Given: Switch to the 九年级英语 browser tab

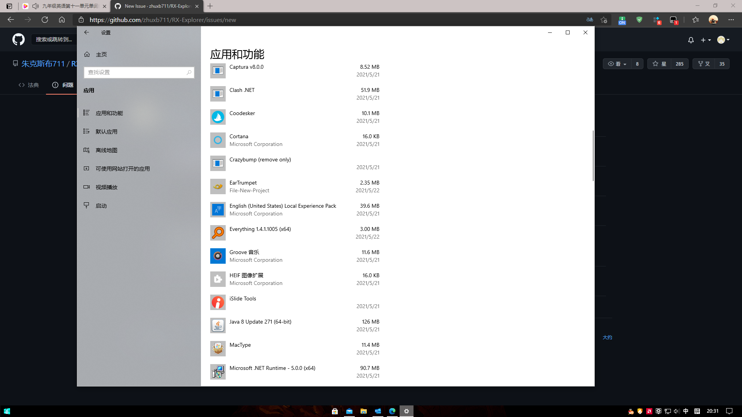Looking at the screenshot, I should pyautogui.click(x=64, y=6).
